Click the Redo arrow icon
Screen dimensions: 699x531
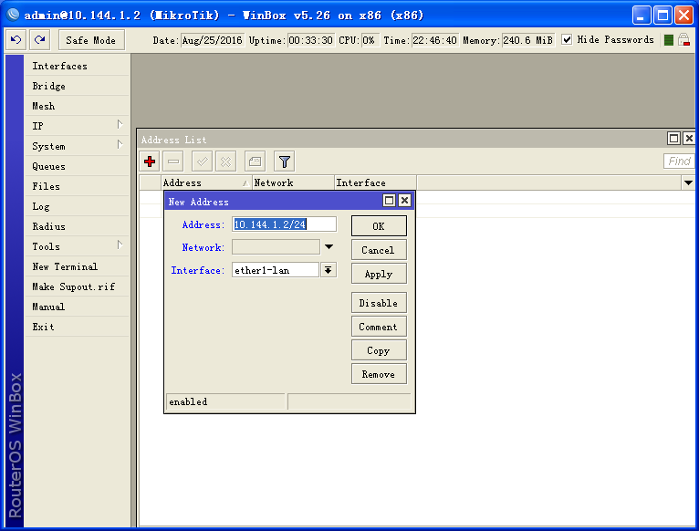pyautogui.click(x=39, y=40)
